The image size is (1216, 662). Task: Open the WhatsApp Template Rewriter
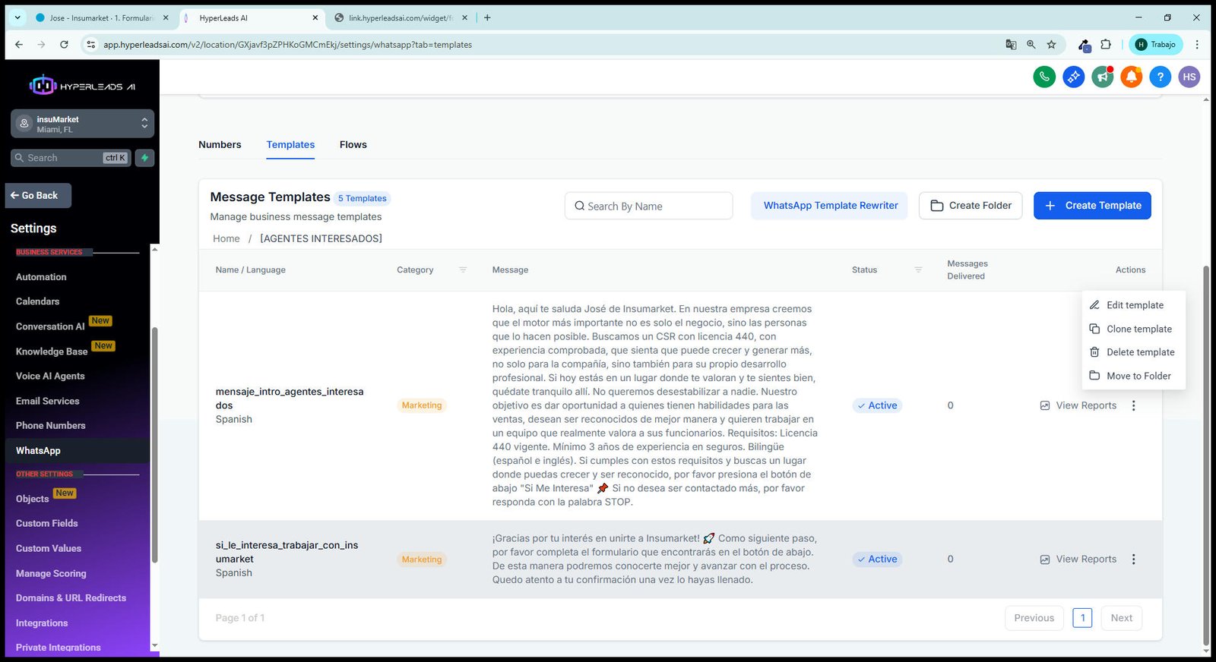click(830, 206)
